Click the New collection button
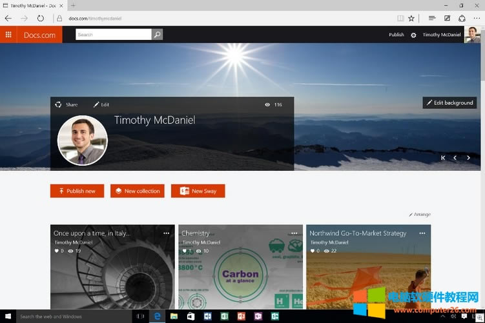Image resolution: width=485 pixels, height=323 pixels. pos(137,191)
